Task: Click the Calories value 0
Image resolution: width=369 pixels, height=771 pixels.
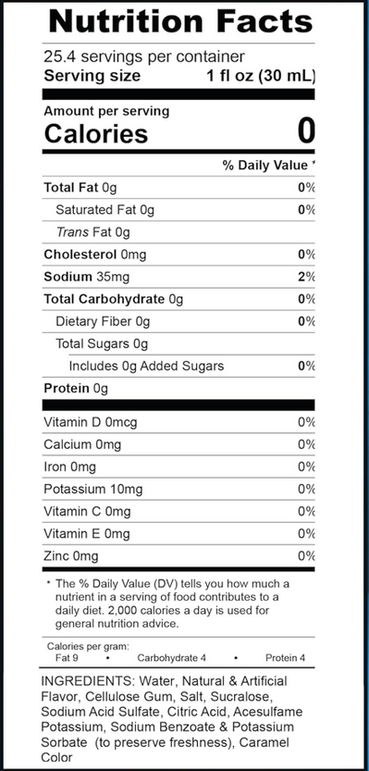Action: tap(305, 131)
